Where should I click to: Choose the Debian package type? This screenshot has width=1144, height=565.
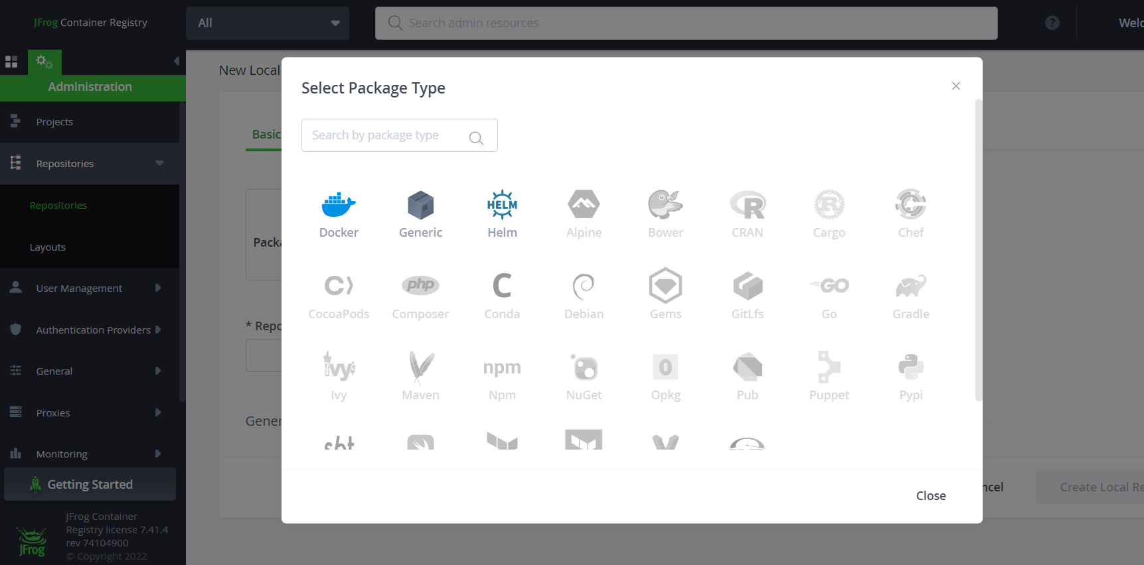584,295
